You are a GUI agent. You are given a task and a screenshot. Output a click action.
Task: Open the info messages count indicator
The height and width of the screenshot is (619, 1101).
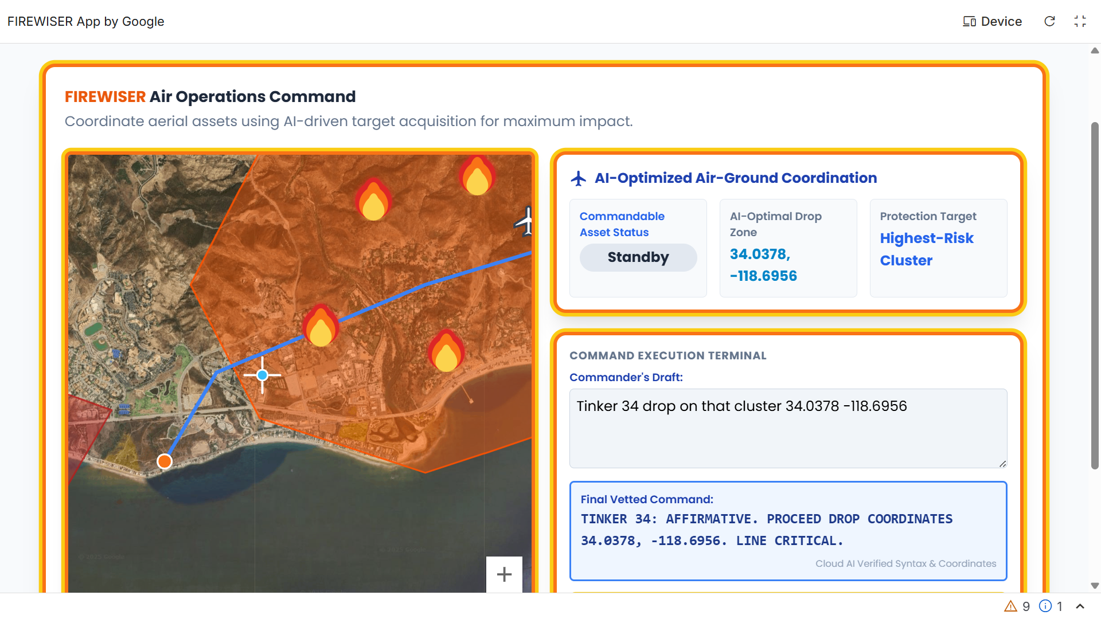coord(1051,606)
